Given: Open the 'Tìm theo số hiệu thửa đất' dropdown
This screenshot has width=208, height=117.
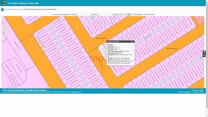Looking at the screenshot, I should (61, 15).
